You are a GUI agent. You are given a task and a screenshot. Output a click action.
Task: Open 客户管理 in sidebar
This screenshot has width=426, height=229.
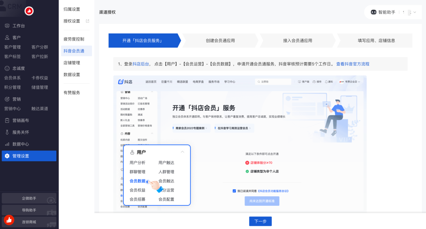click(13, 47)
